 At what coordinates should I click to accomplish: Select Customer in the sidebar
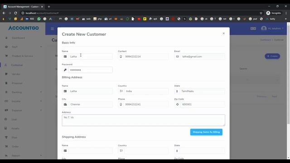[x=17, y=65]
